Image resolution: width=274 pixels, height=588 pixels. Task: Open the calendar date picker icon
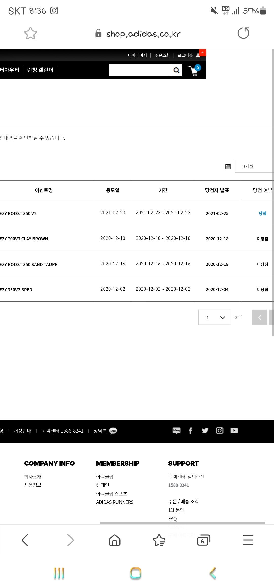coord(228,166)
